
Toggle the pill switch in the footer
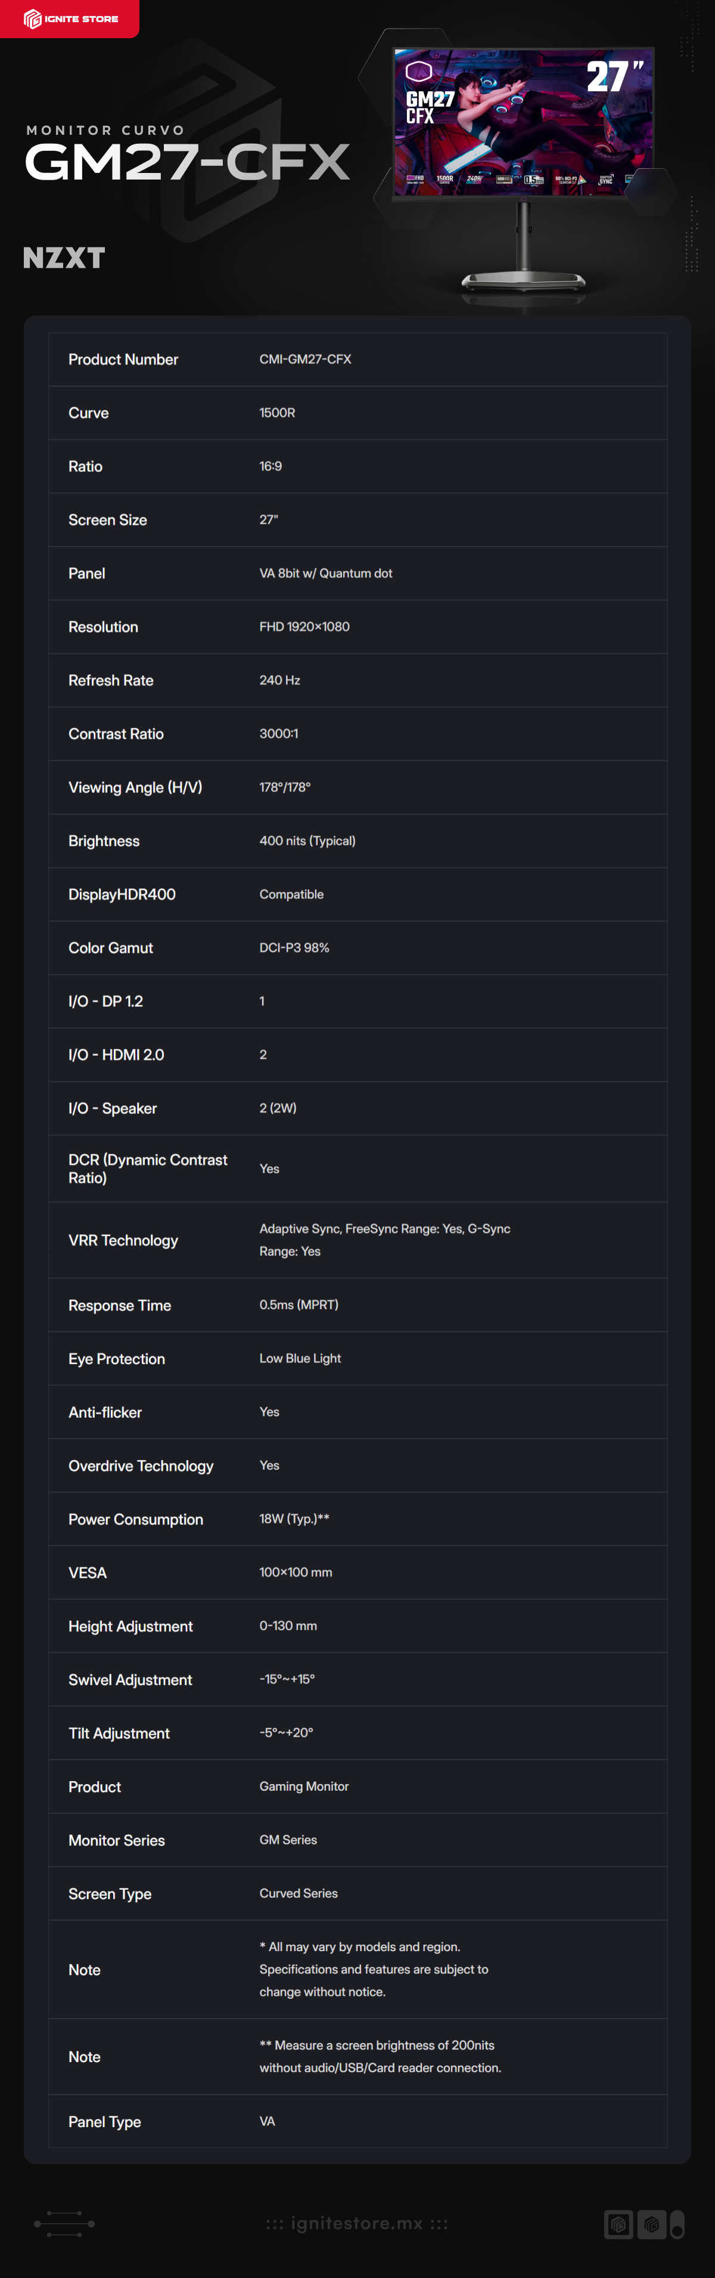(677, 2223)
